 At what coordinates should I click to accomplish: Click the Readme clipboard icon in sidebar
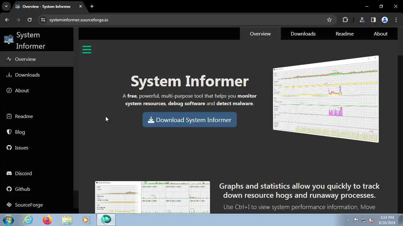pos(9,116)
